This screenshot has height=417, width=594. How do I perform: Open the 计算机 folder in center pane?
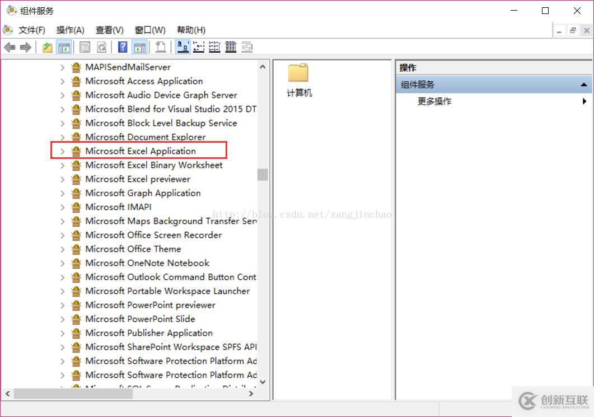pyautogui.click(x=299, y=80)
